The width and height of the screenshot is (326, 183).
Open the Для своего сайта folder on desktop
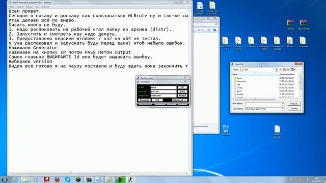click(264, 43)
